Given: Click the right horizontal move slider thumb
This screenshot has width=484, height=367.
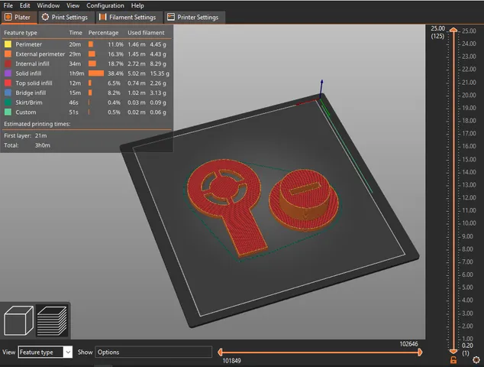Looking at the screenshot, I should point(420,352).
